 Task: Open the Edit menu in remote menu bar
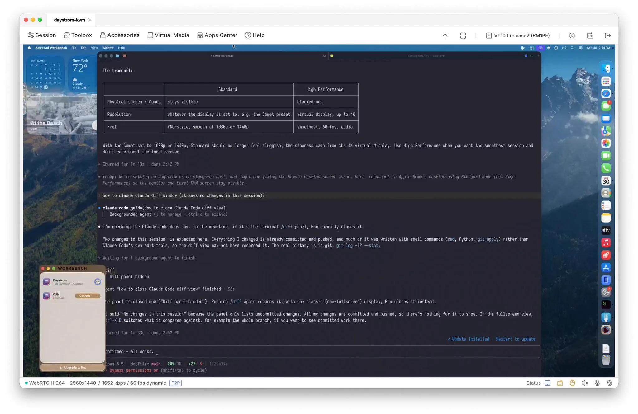coord(84,48)
